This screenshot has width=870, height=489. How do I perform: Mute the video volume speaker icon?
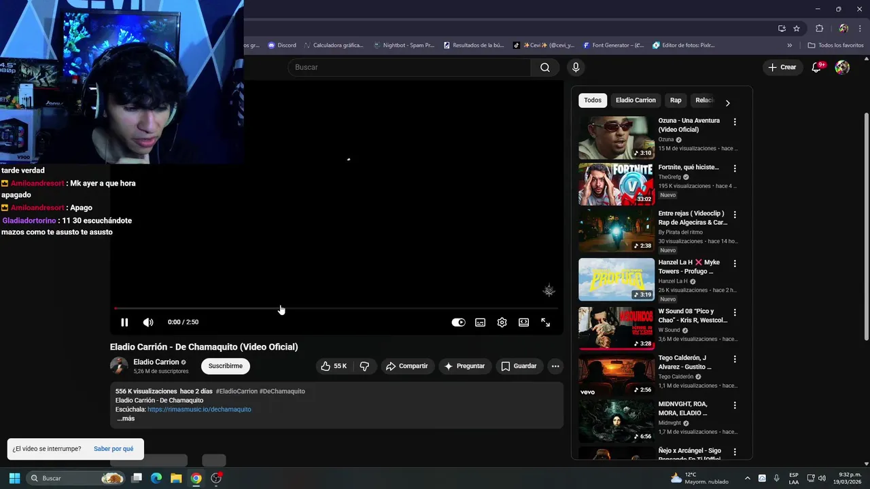[x=148, y=323]
